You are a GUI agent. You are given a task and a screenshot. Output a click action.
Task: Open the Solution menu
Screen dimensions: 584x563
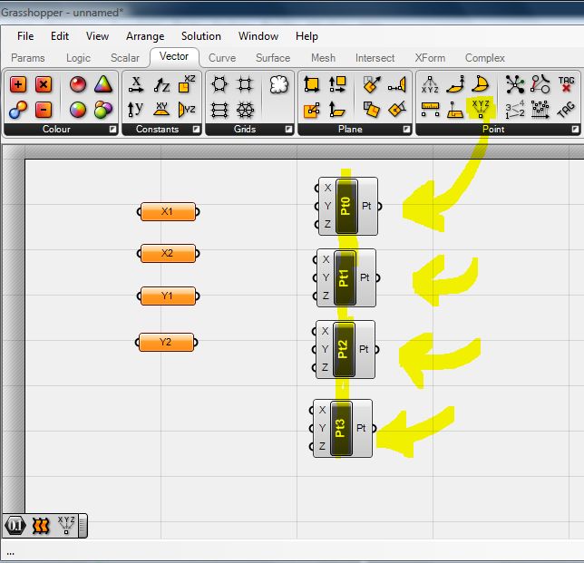tap(200, 36)
